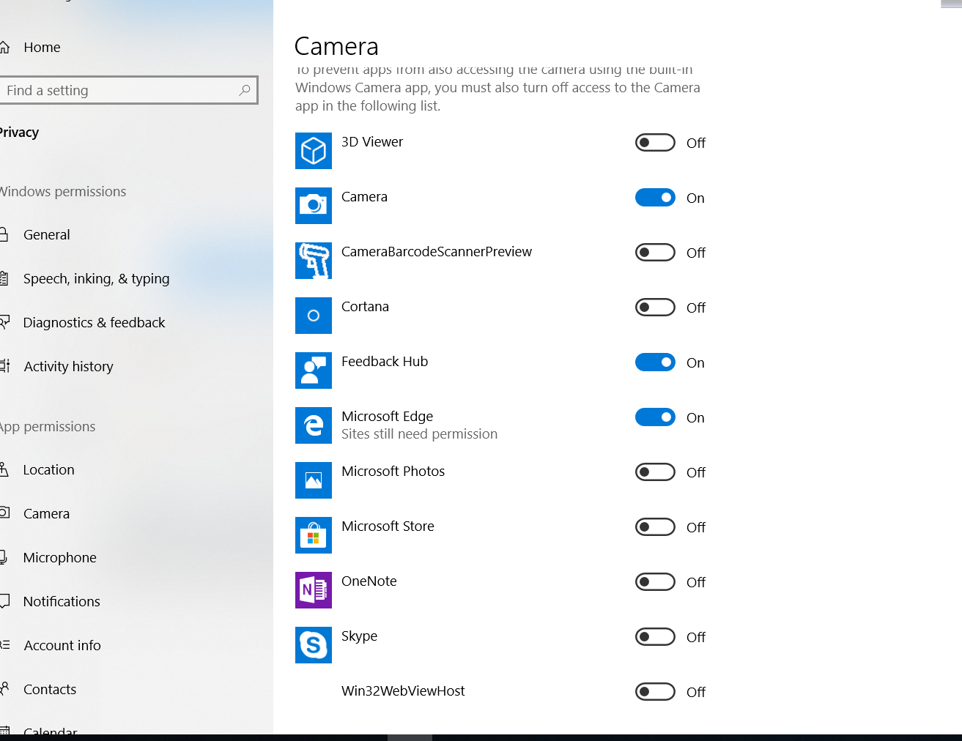This screenshot has width=962, height=741.
Task: Click the Windows permissions heading
Action: point(63,192)
